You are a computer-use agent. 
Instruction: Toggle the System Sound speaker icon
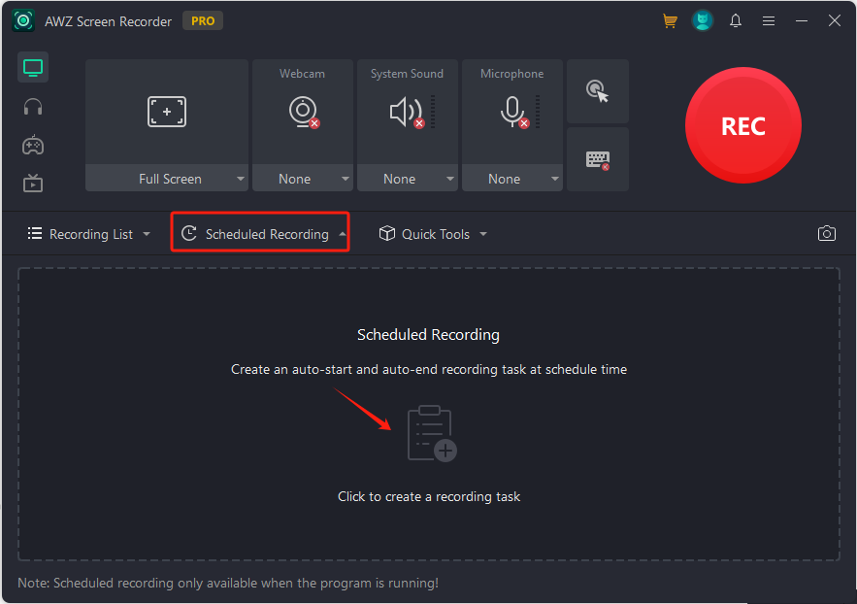coord(407,112)
